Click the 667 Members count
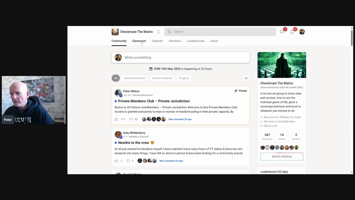The image size is (355, 200). (267, 137)
